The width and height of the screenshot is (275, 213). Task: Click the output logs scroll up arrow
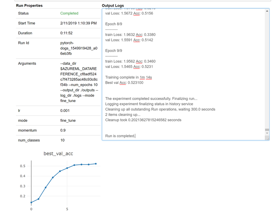(x=267, y=11)
